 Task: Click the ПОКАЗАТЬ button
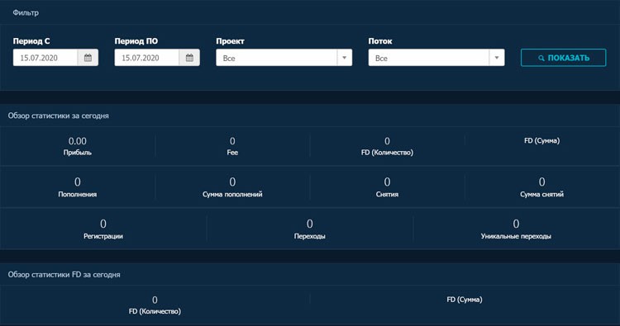coord(563,58)
